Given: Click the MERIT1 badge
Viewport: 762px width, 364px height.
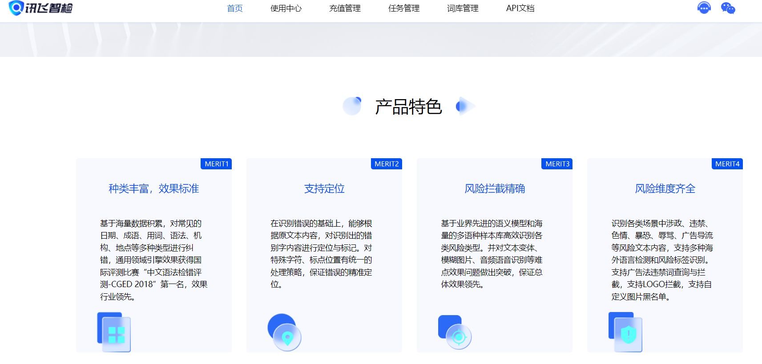Looking at the screenshot, I should point(217,164).
